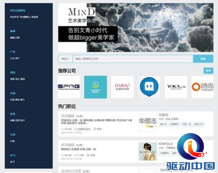
Task: Open the 实习 category in sidebar
Action: [x=13, y=155]
